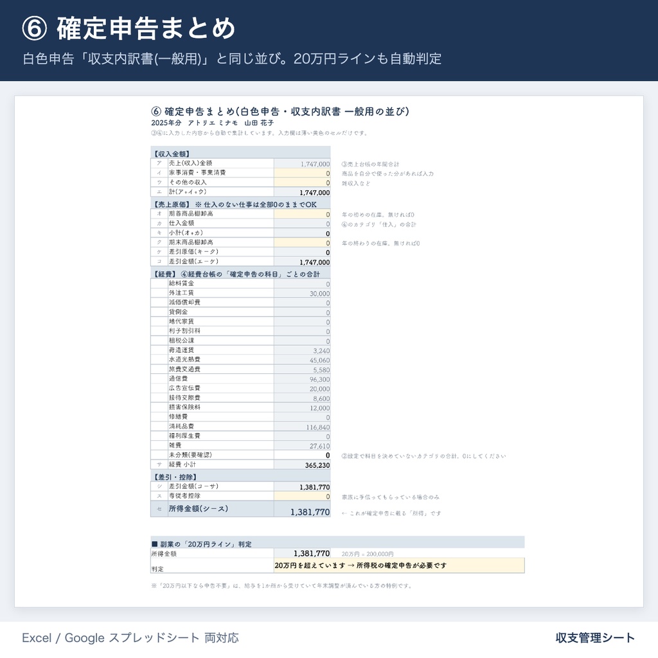The image size is (658, 658).
Task: Select the その他の収入 yellow input cell
Action: tap(302, 182)
